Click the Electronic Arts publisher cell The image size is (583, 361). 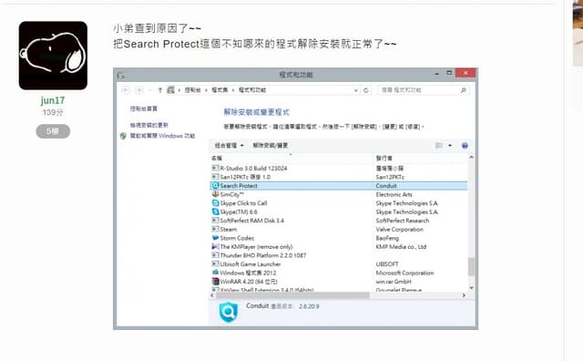tap(394, 194)
